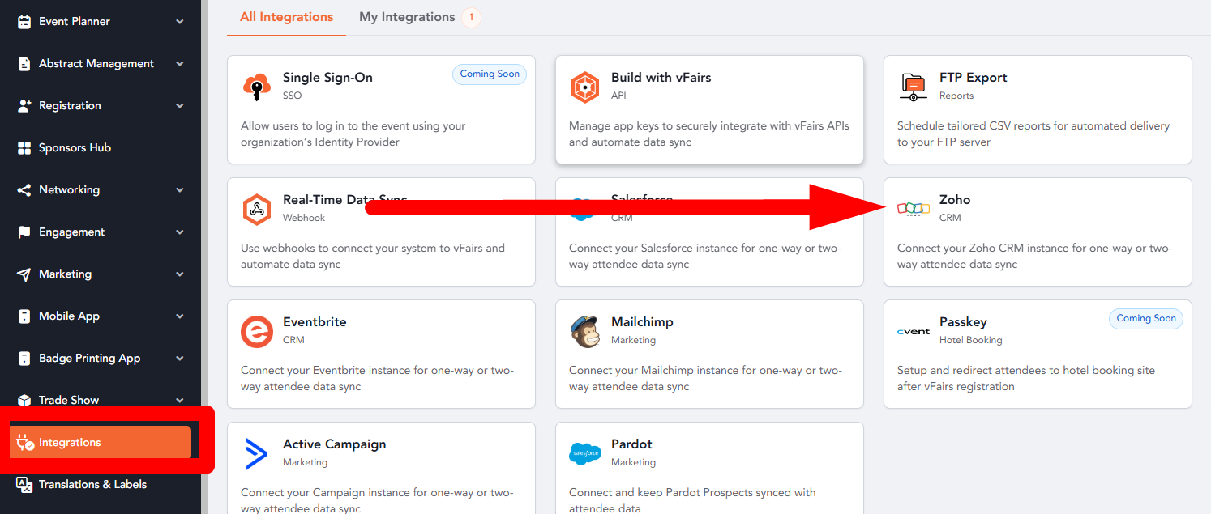Click the Mailchimp monkey logo
1211x514 pixels.
click(585, 332)
